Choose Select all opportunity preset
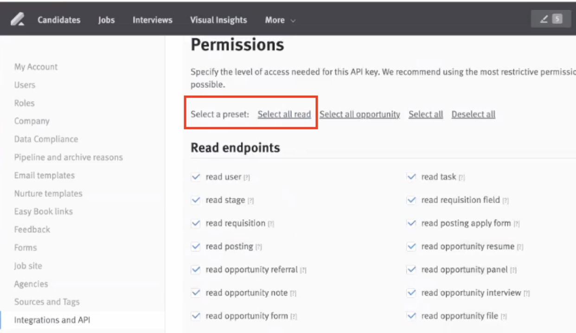 click(x=359, y=114)
